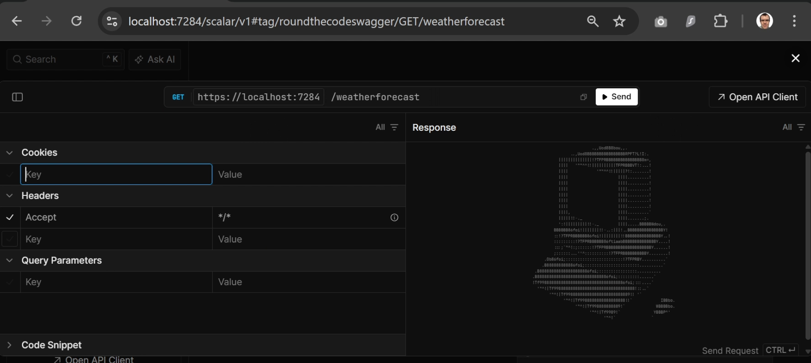Open the zoom magnifier in address bar
This screenshot has height=363, width=811.
coord(593,21)
